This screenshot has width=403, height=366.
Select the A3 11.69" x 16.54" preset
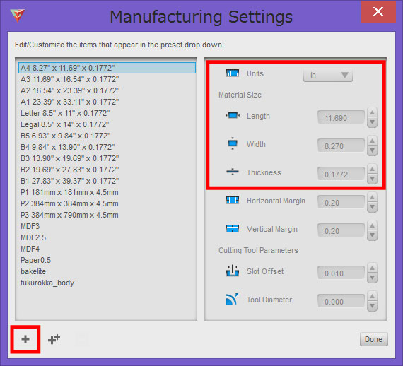pos(107,79)
